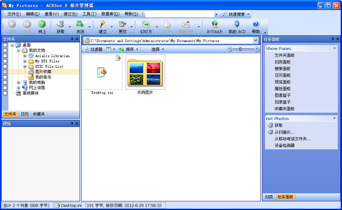Open the 选择 select dropdown
342x210 pixels.
tap(163, 49)
